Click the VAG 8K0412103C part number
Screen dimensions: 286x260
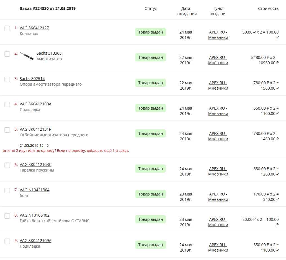pyautogui.click(x=35, y=165)
